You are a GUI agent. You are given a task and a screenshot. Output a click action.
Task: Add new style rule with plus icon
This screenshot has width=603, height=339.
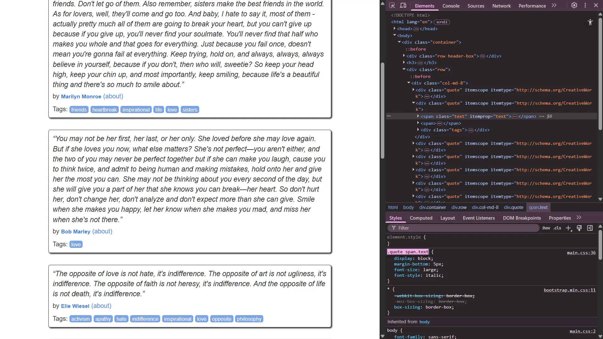tap(568, 228)
